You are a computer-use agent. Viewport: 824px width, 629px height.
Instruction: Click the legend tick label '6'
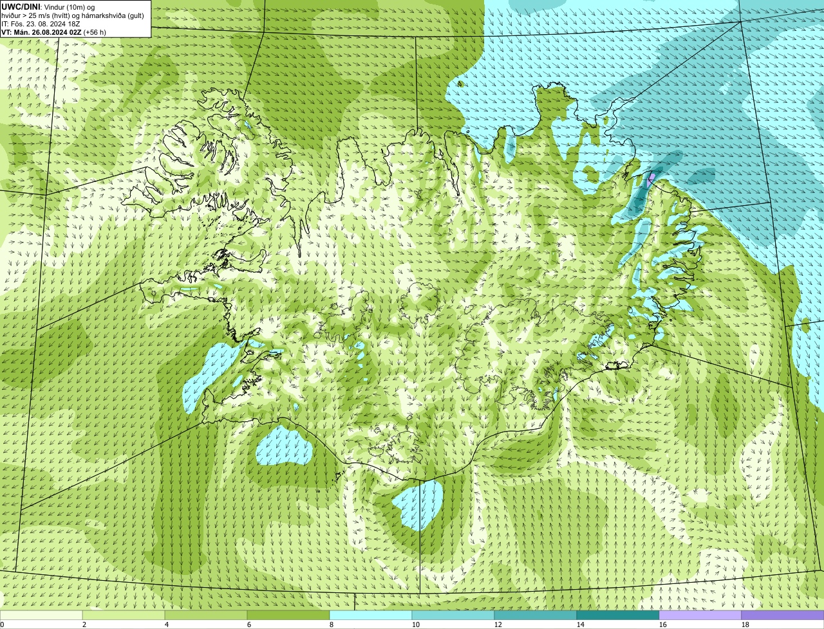click(249, 624)
